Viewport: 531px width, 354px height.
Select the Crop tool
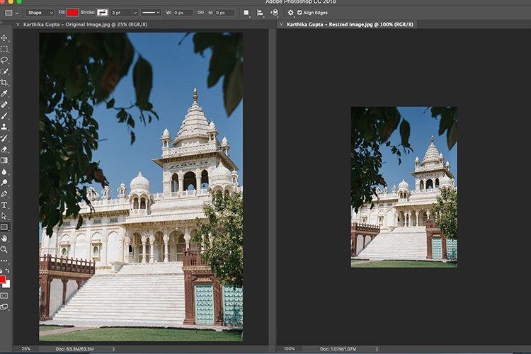coord(4,83)
